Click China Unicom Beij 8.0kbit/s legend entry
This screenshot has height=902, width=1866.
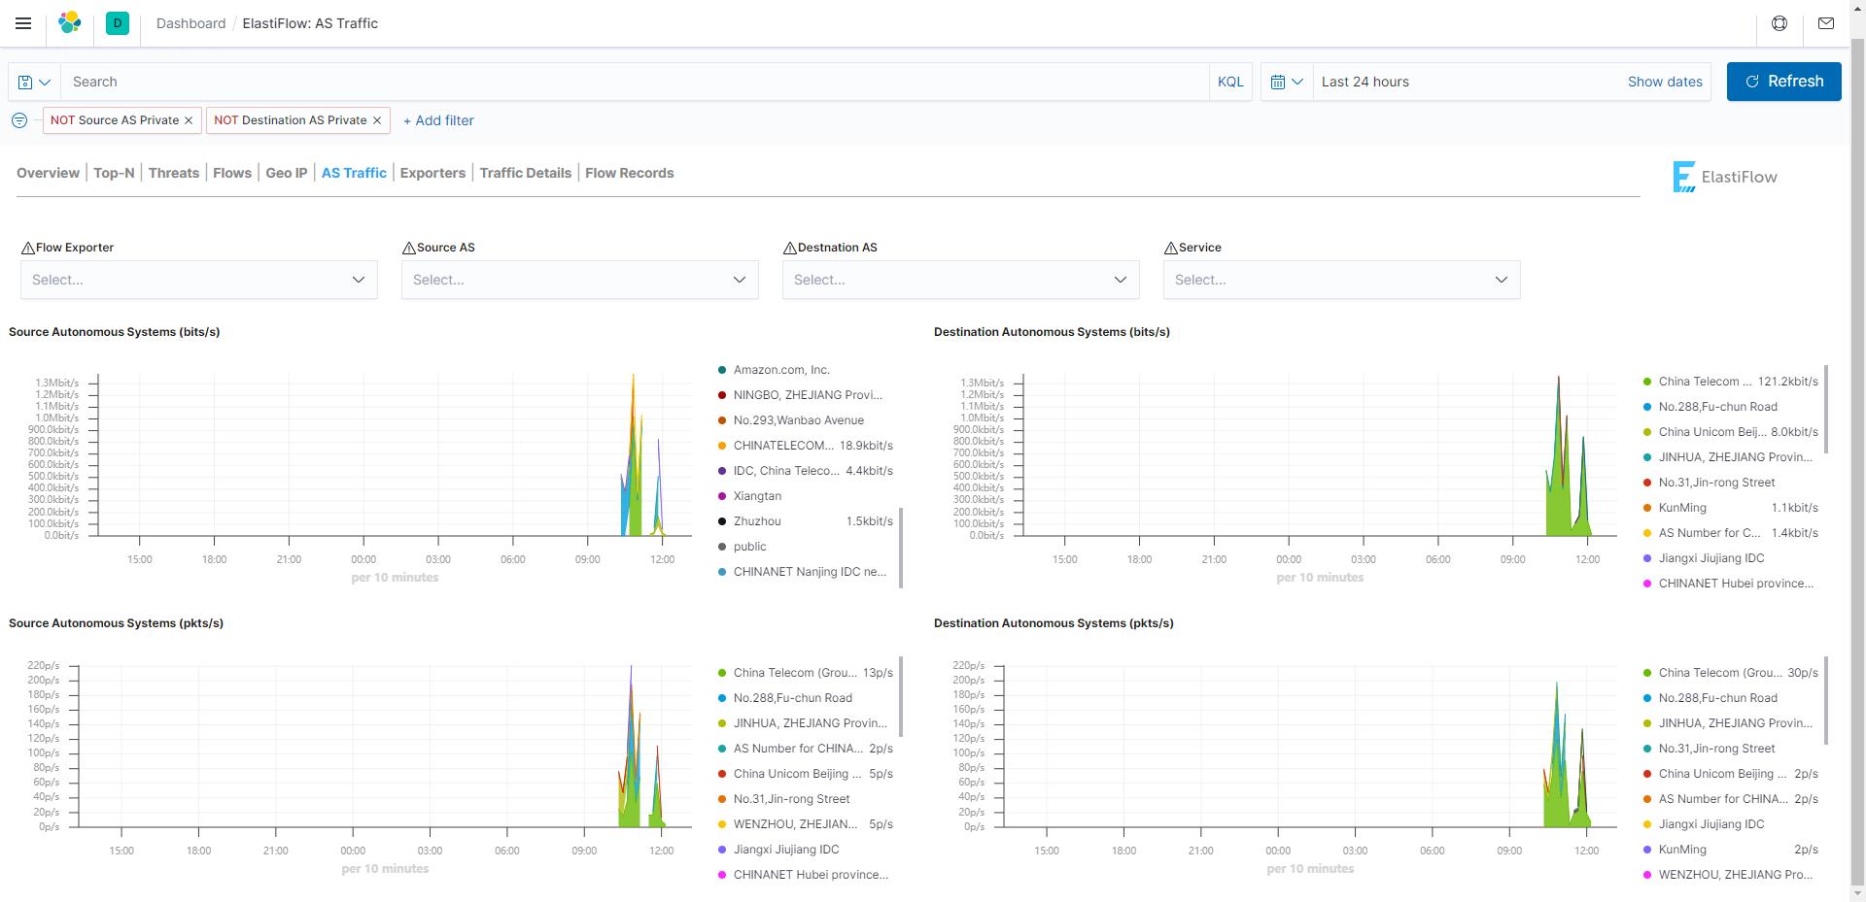tap(1731, 432)
